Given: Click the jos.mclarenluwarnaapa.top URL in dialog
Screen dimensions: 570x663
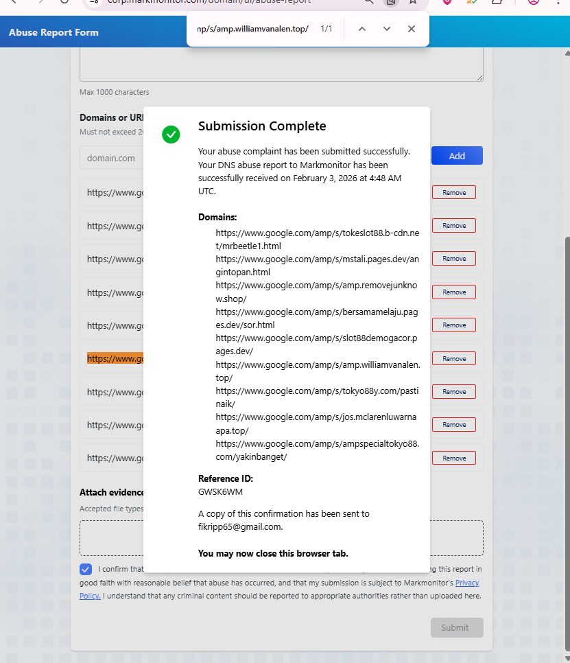Looking at the screenshot, I should (316, 423).
